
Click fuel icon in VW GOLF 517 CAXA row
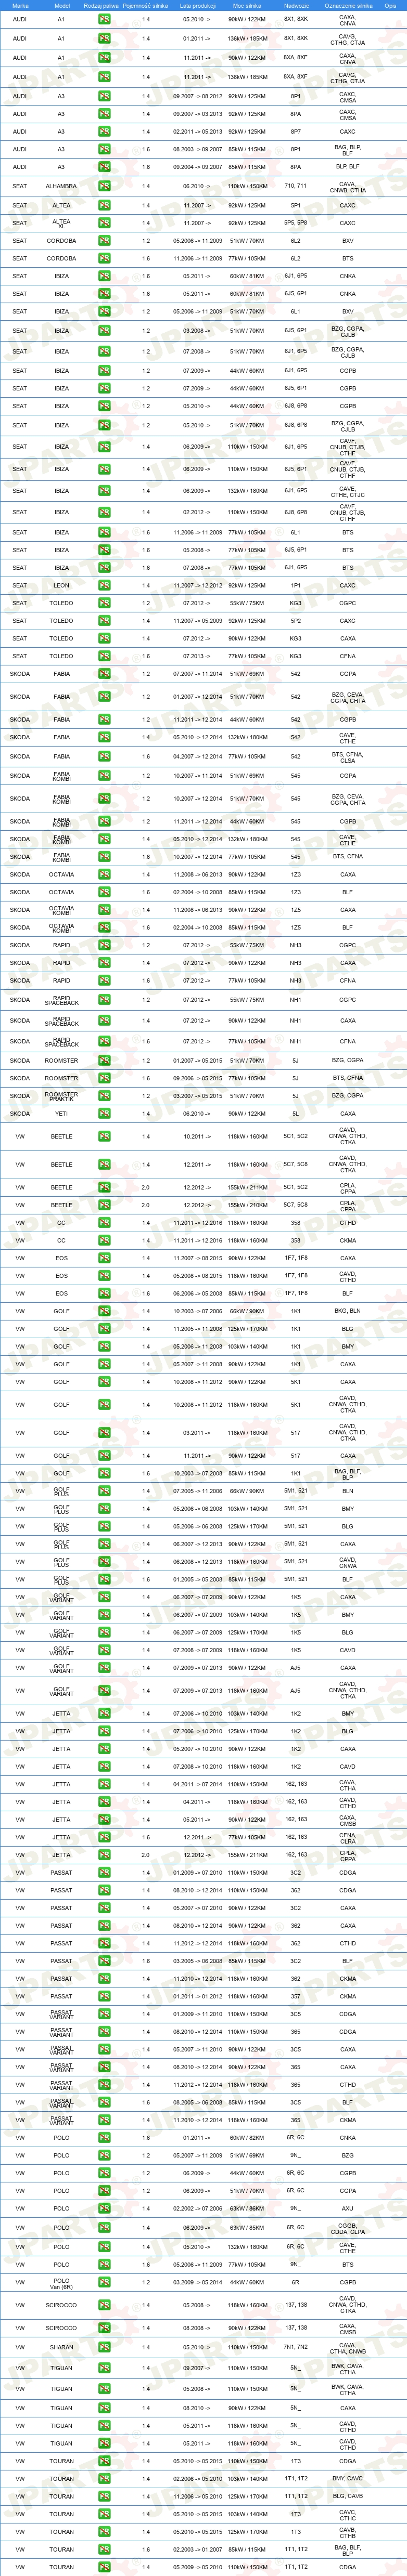coord(104,1456)
